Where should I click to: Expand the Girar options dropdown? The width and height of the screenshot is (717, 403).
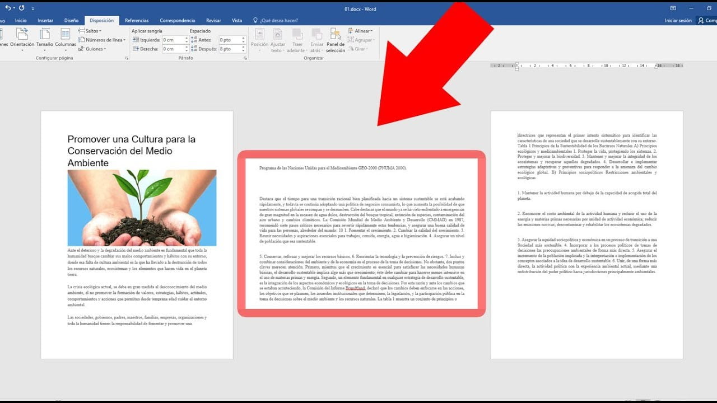(359, 49)
